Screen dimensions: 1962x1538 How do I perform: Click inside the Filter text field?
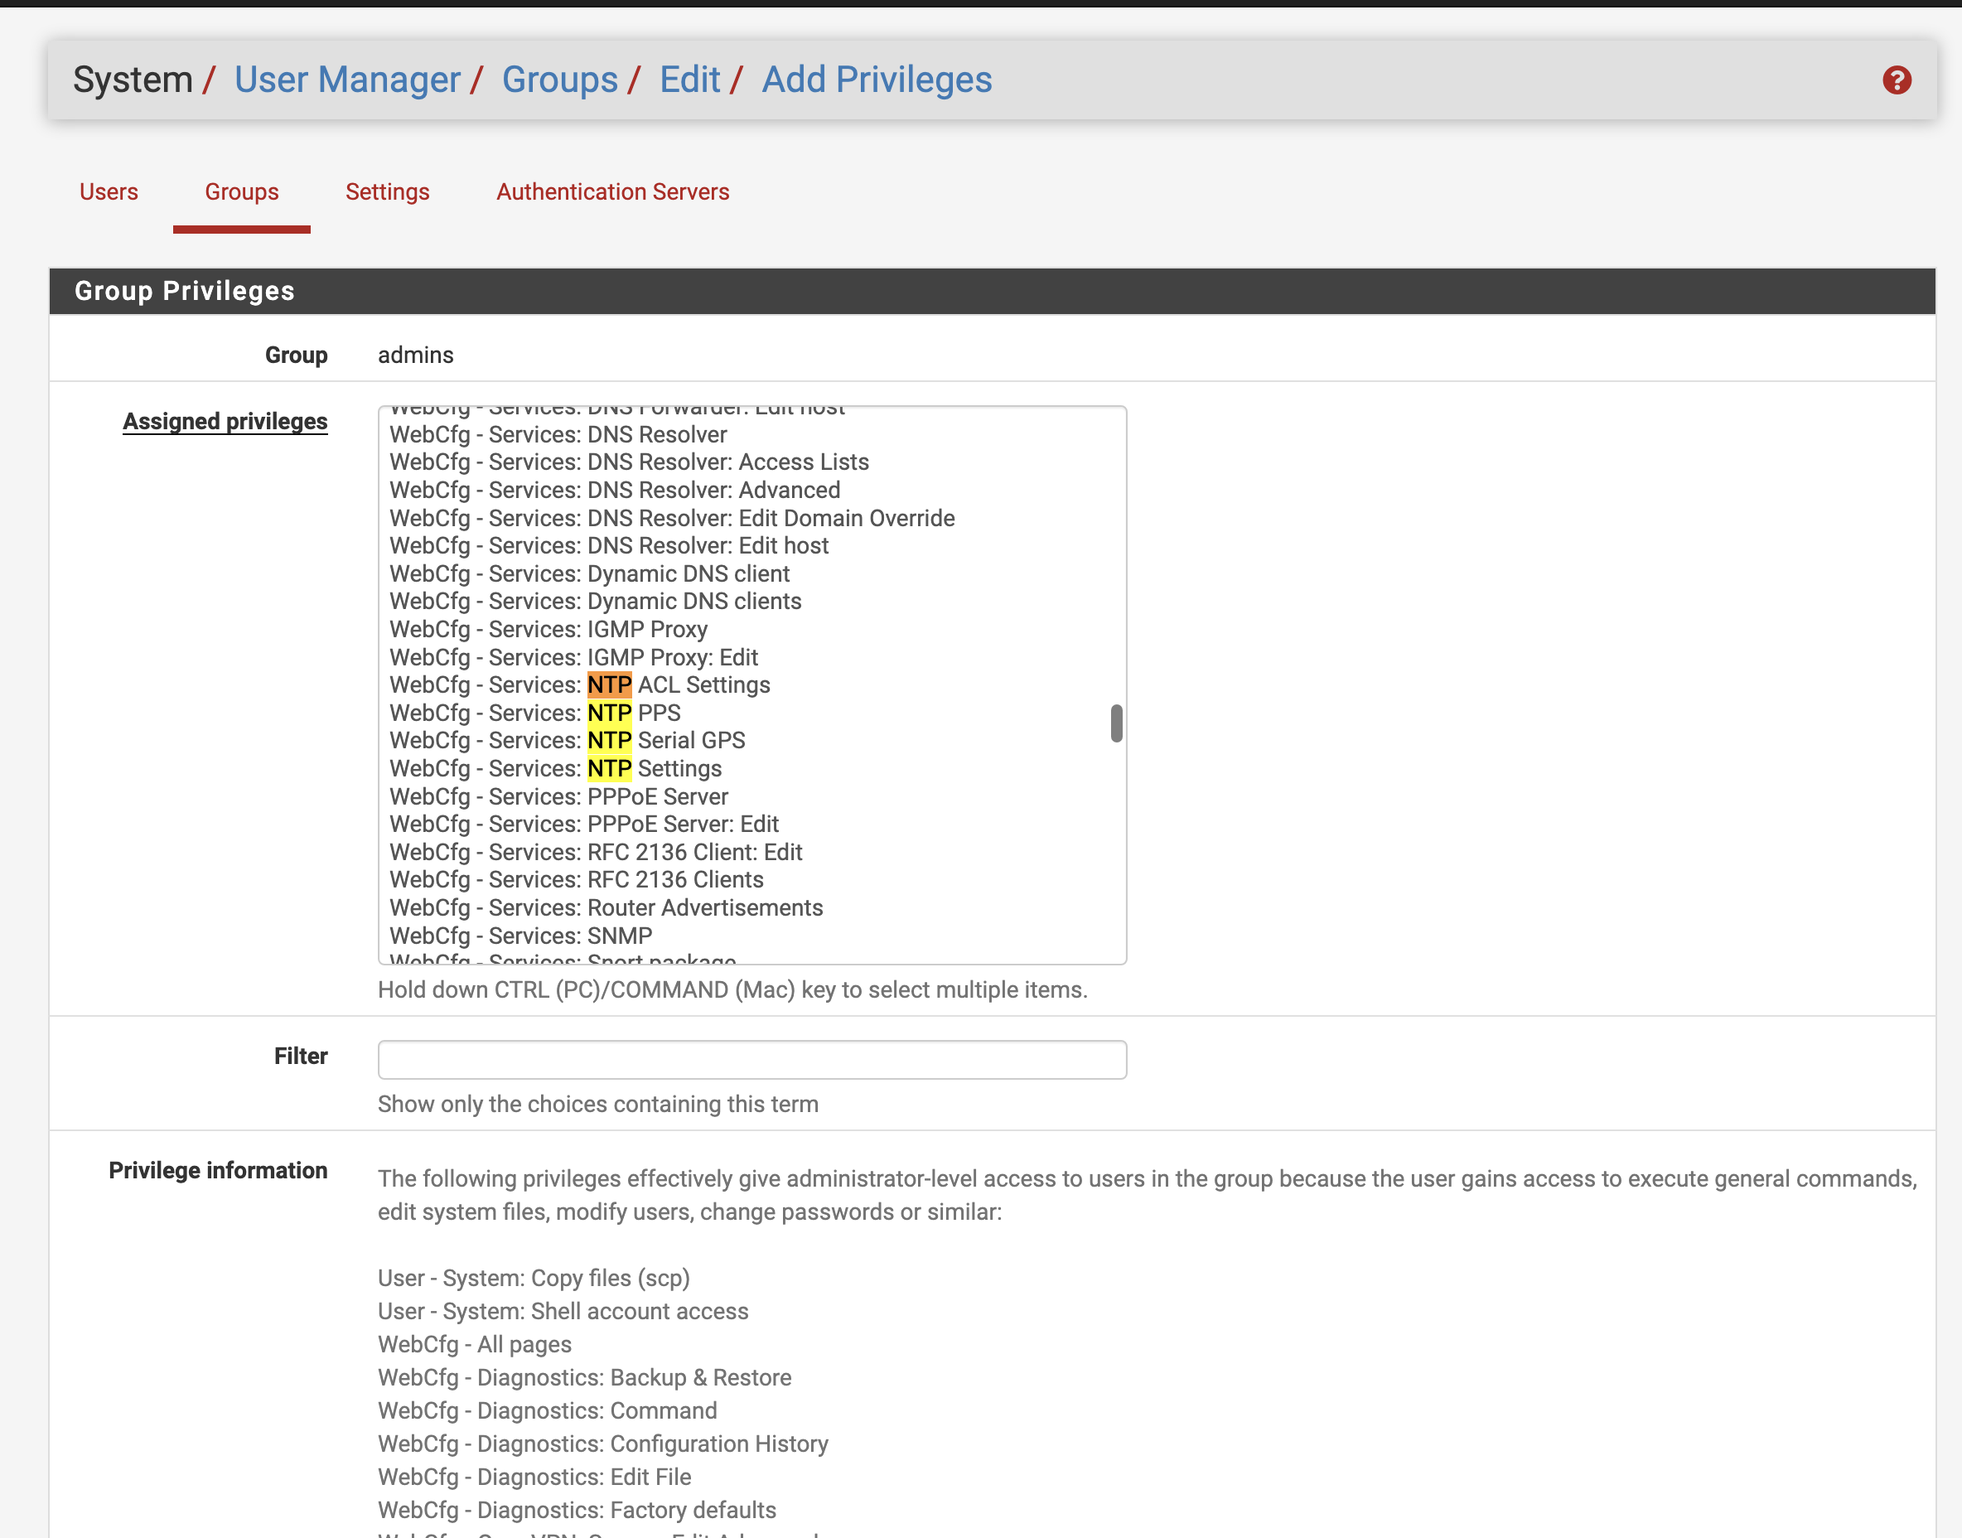tap(751, 1059)
